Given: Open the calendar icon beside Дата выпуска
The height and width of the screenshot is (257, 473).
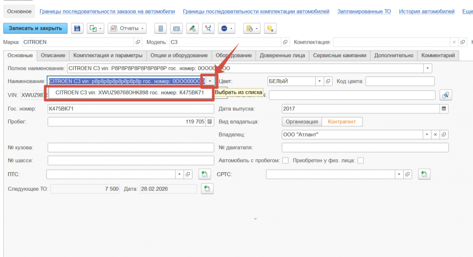Looking at the screenshot, I should point(444,109).
